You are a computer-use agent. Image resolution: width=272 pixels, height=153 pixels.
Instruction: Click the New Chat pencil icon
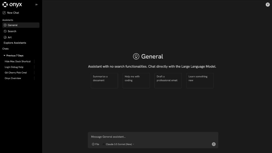(x=4, y=13)
